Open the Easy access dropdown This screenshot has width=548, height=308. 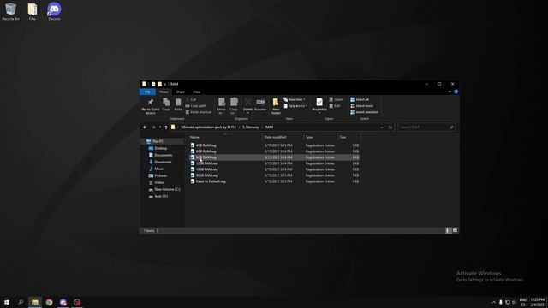295,106
